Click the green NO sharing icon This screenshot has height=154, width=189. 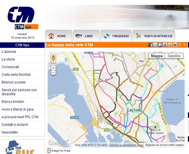pos(170,45)
